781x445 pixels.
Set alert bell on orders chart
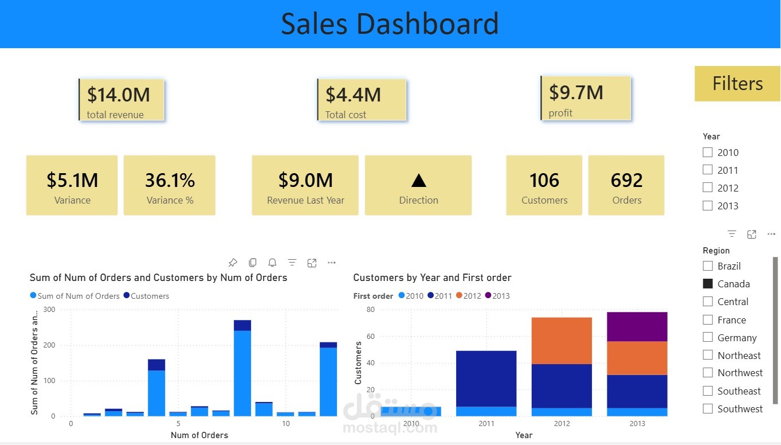click(272, 263)
